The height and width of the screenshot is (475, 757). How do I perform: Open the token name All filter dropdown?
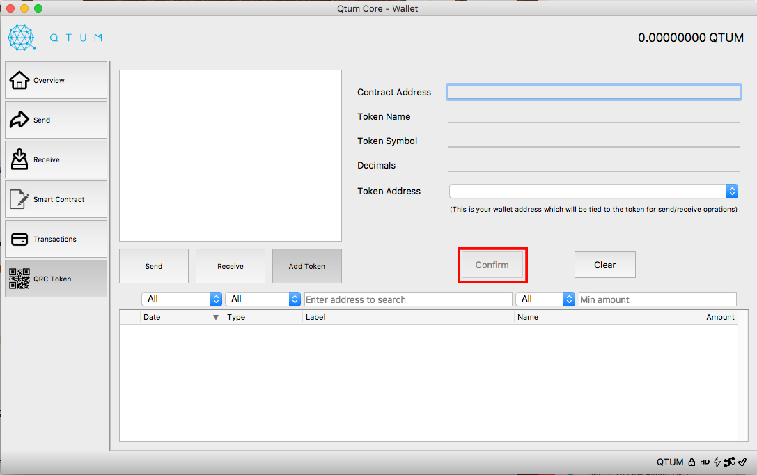(x=545, y=299)
